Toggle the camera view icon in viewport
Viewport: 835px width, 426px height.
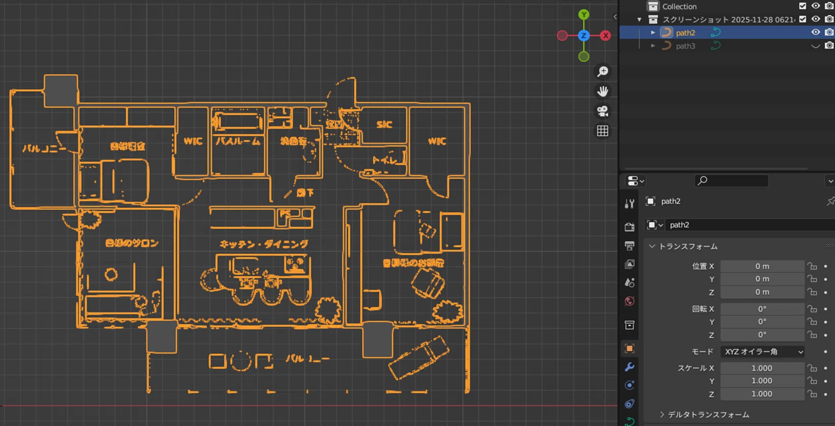click(x=603, y=111)
